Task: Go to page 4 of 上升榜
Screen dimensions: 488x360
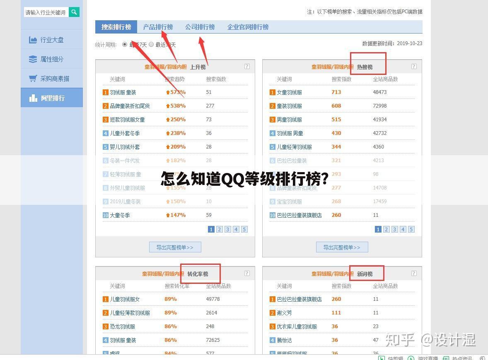Action: [x=236, y=229]
